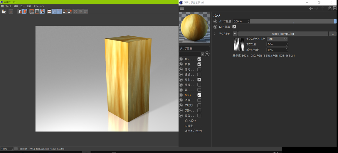Viewport: 338px width, 153px height.
Task: Uncheck the MIP 減衰 checkbox
Action: coord(234,27)
